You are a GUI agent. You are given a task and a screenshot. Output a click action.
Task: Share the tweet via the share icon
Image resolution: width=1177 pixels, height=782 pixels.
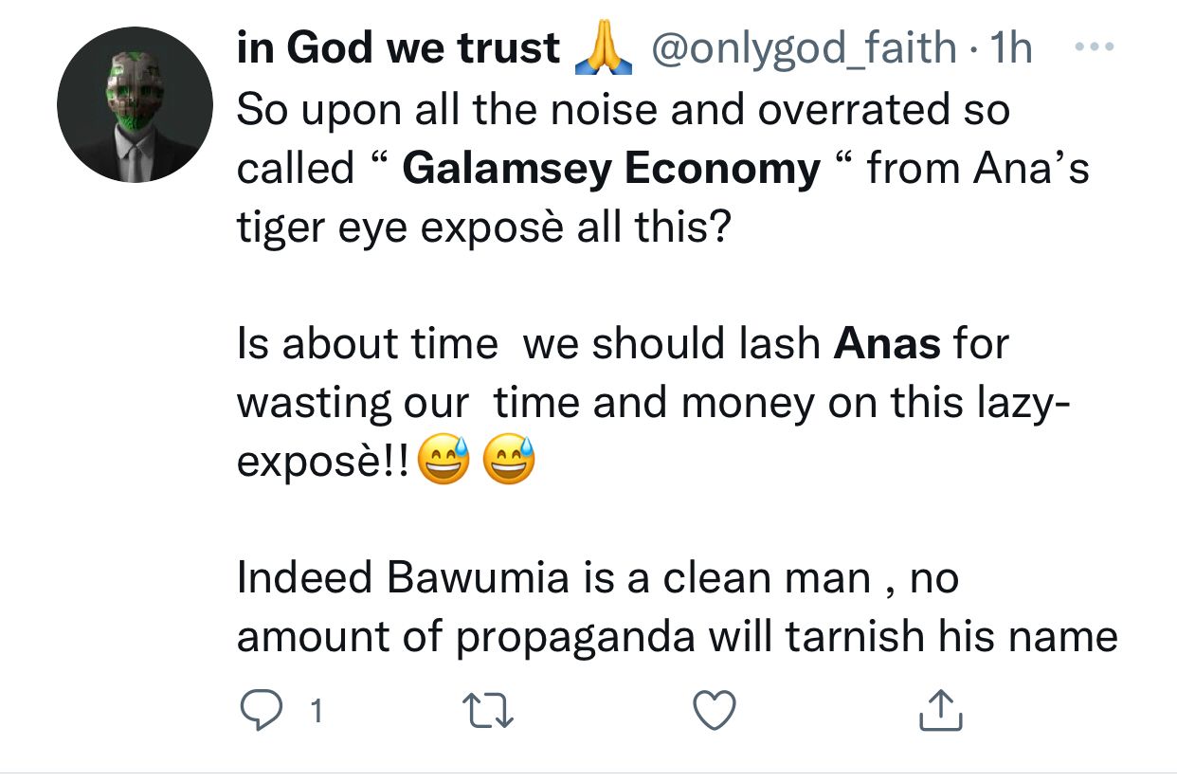pos(941,710)
